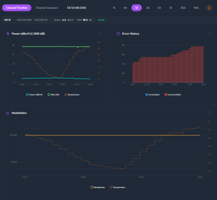
Task: Click the Error History clock icon
Action: coord(118,34)
